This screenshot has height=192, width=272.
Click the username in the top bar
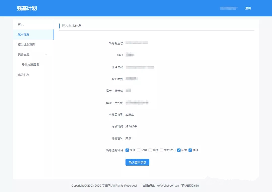point(228,8)
